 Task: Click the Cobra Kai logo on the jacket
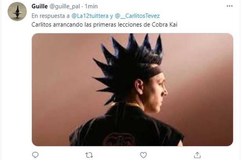(x=119, y=139)
